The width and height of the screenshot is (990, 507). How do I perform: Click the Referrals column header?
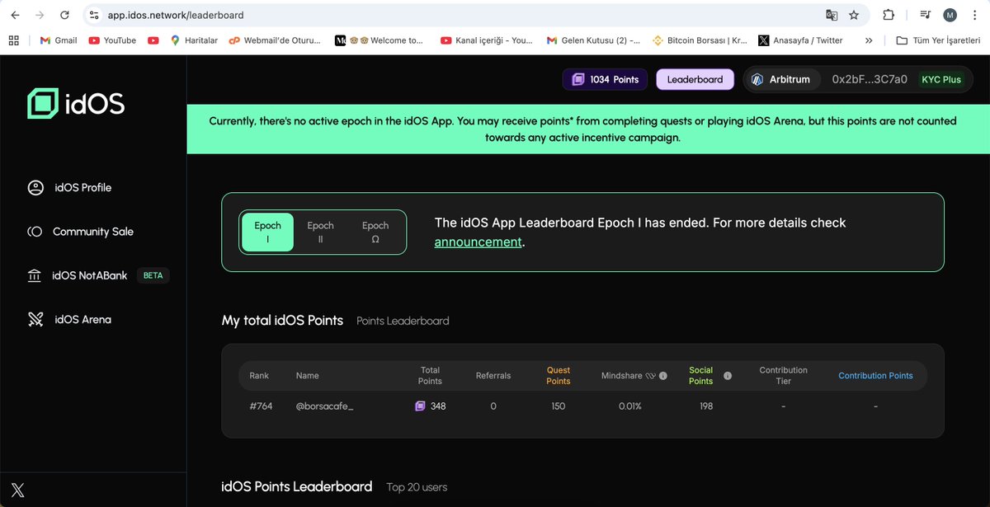[493, 376]
